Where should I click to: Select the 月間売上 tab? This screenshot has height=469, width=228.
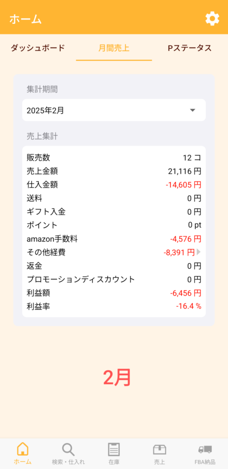click(x=114, y=48)
